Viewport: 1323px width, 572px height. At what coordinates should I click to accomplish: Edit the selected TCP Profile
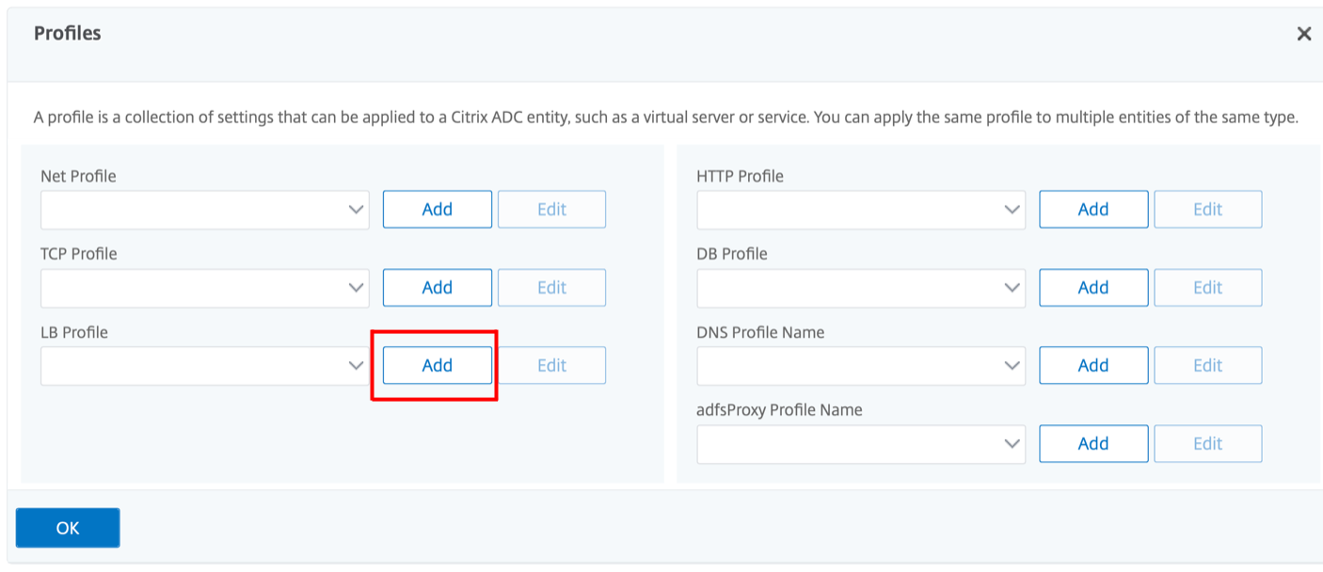click(x=551, y=288)
